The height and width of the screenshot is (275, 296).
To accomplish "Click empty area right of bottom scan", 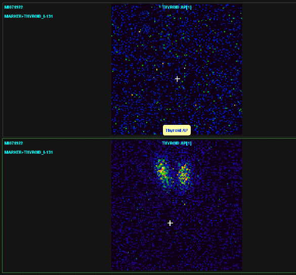I will [x=269, y=205].
